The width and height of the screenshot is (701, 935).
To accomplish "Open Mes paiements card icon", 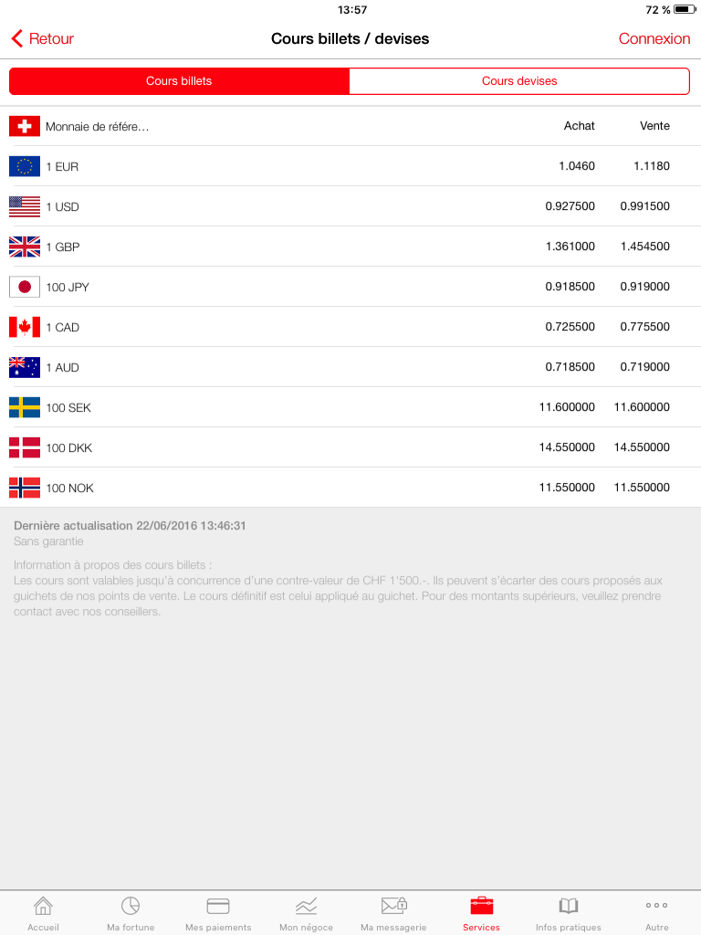I will tap(218, 907).
